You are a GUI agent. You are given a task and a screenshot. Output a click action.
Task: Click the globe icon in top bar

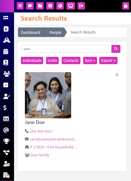point(60,6)
